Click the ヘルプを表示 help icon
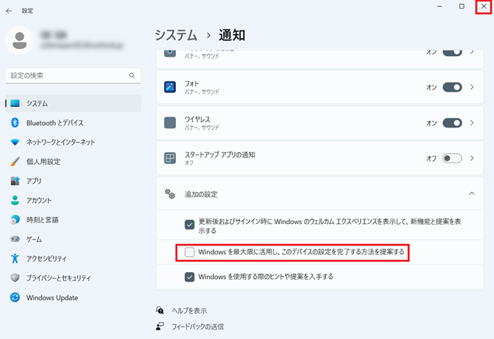 [x=160, y=310]
